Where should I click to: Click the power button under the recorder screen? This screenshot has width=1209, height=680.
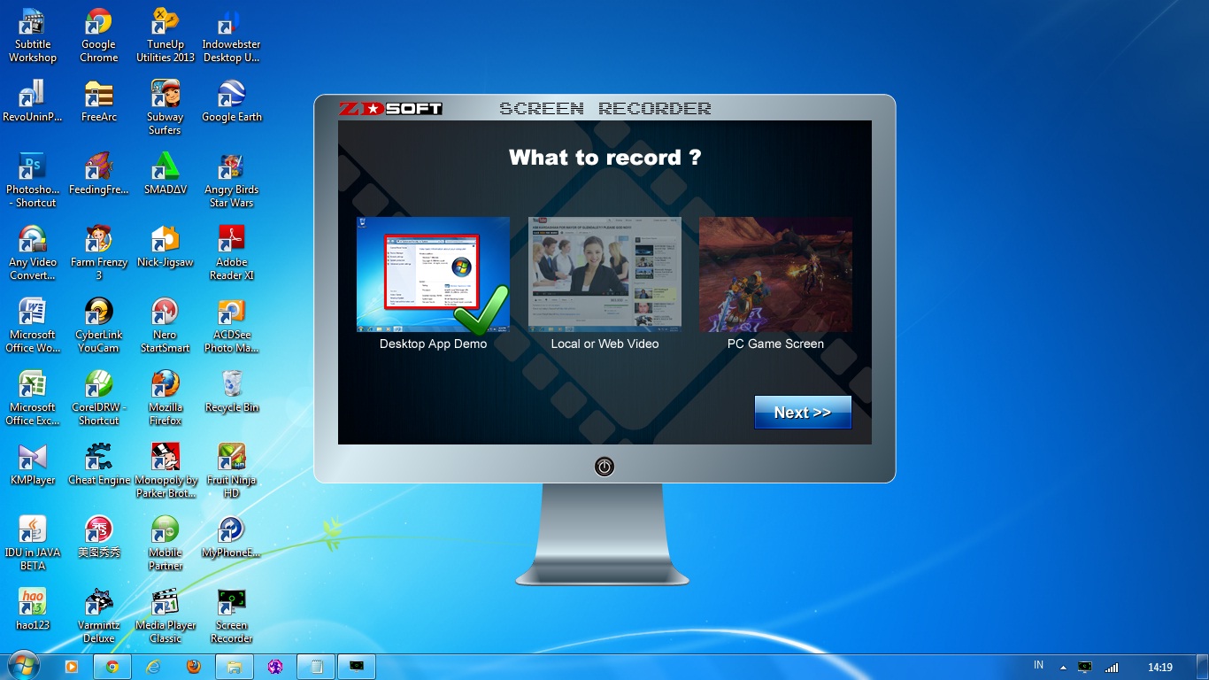coord(604,467)
